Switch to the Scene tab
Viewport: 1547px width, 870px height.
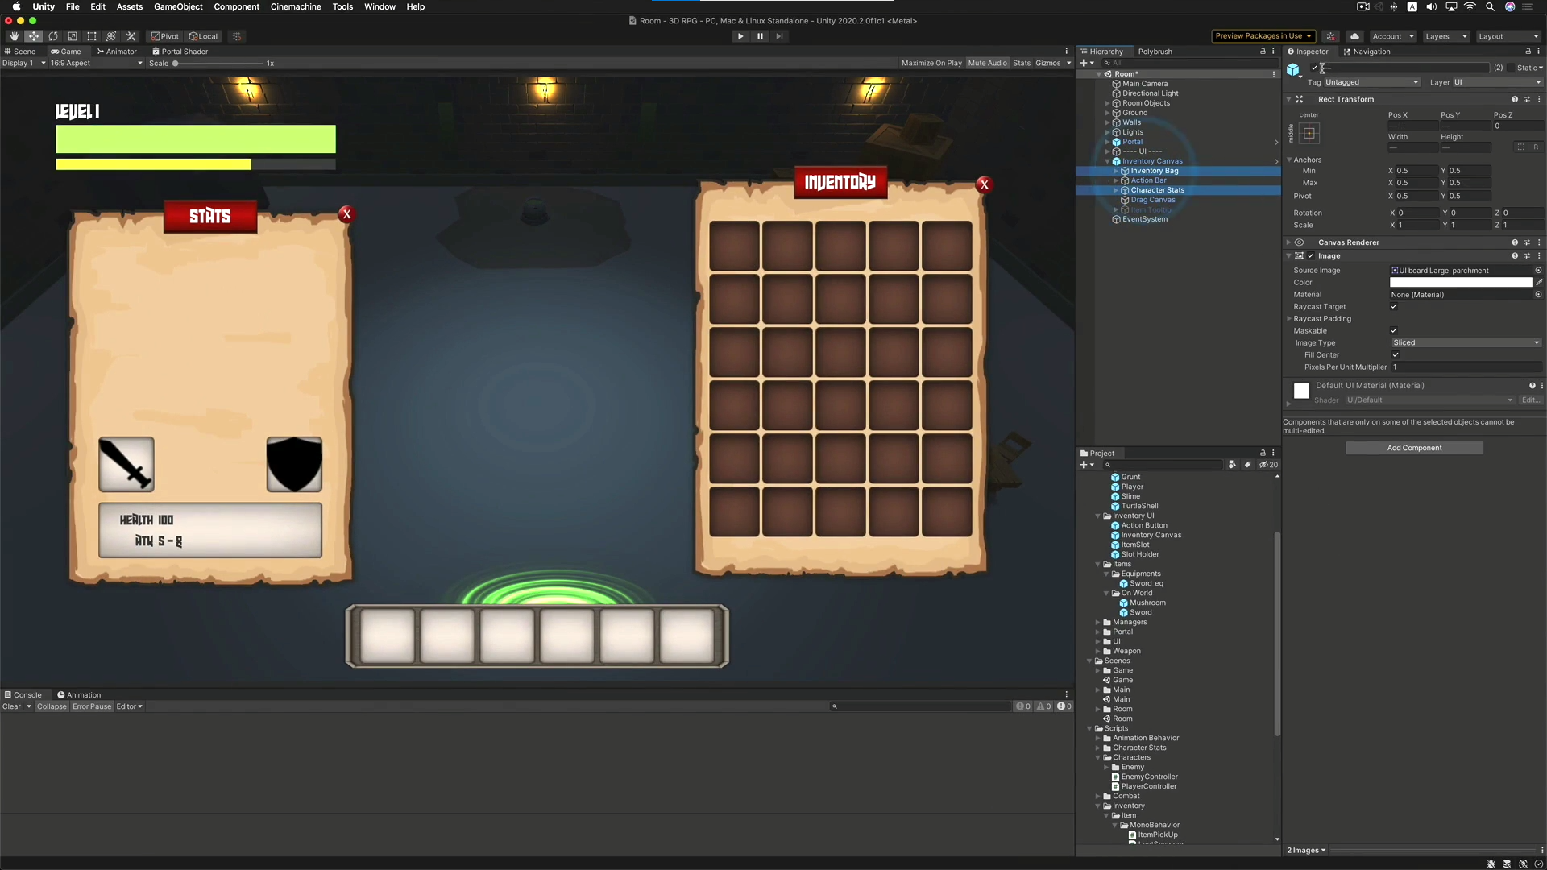click(x=21, y=52)
